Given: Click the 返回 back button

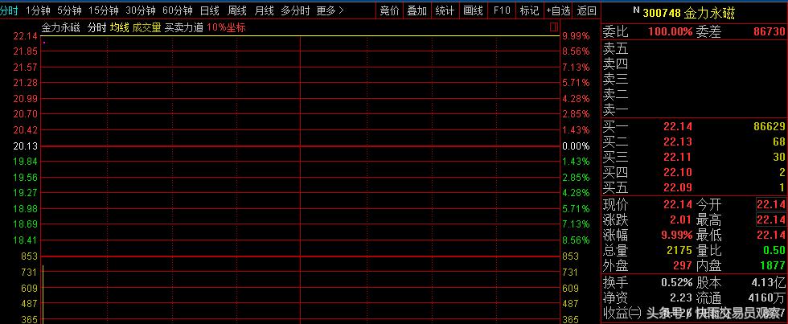Looking at the screenshot, I should (586, 10).
